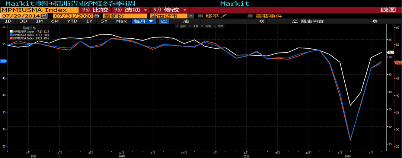
Task: Toggle the 移平 checkbox
Action: 201,16
